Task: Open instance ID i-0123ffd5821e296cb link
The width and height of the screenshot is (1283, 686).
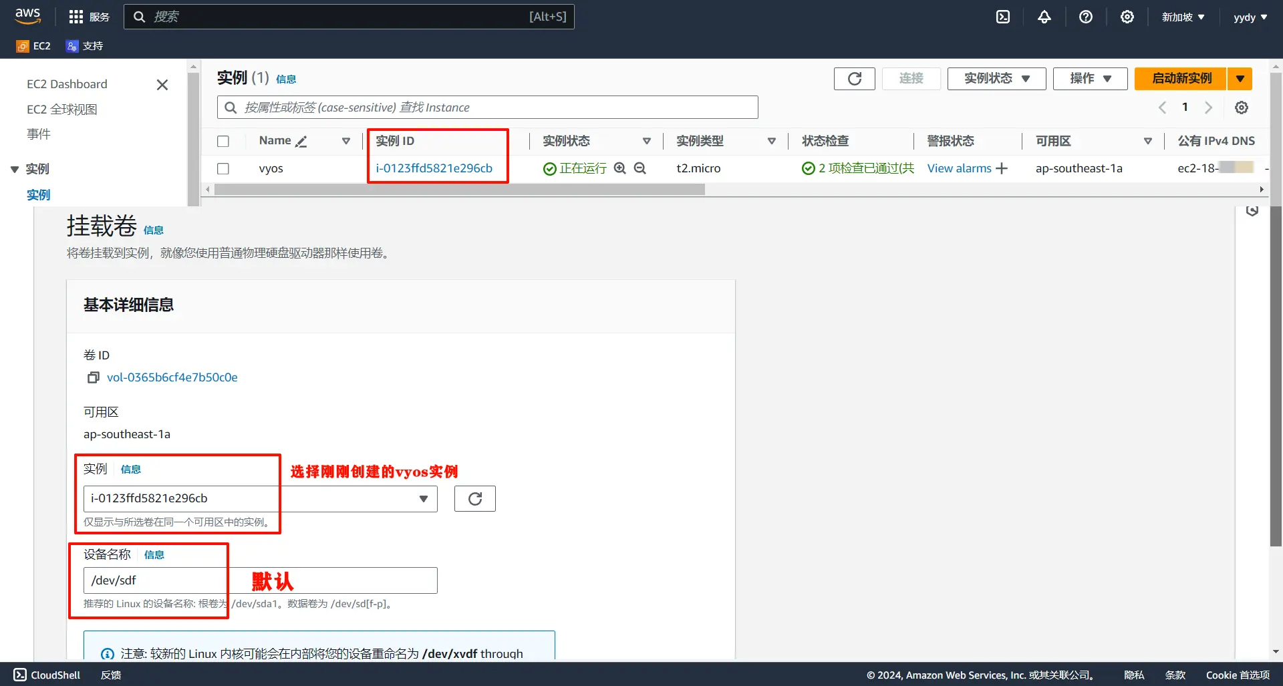Action: (434, 168)
